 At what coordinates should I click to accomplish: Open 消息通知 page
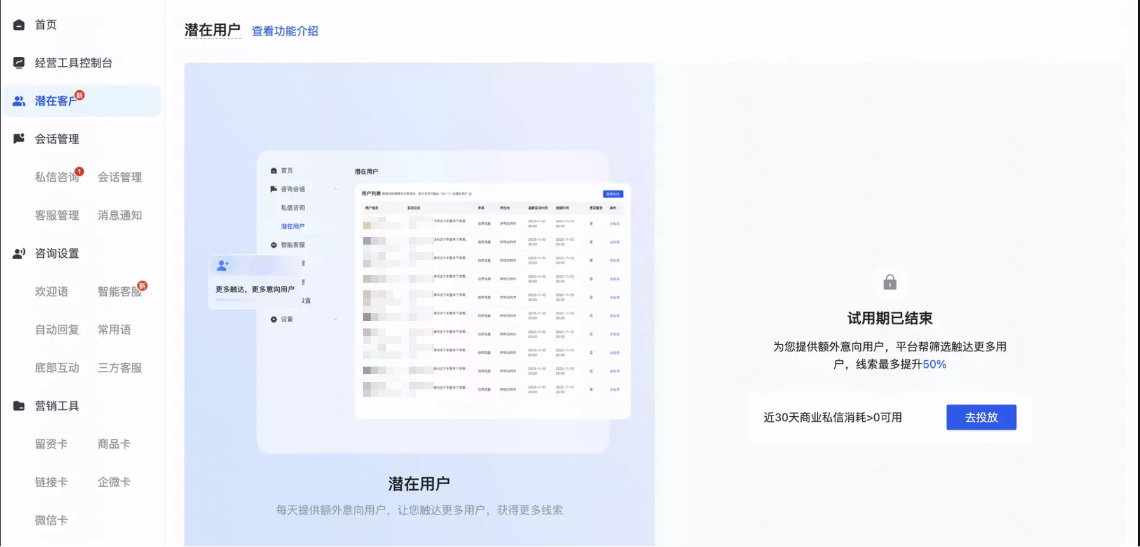coord(120,215)
